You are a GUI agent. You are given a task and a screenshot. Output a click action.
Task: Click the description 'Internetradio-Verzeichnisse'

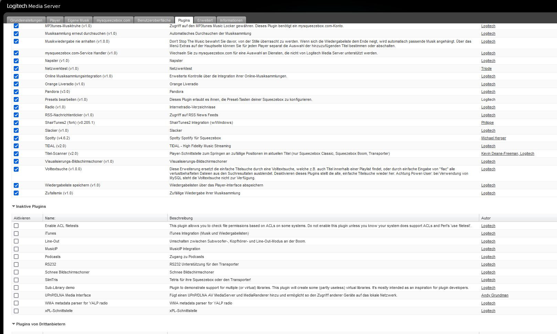pos(192,107)
